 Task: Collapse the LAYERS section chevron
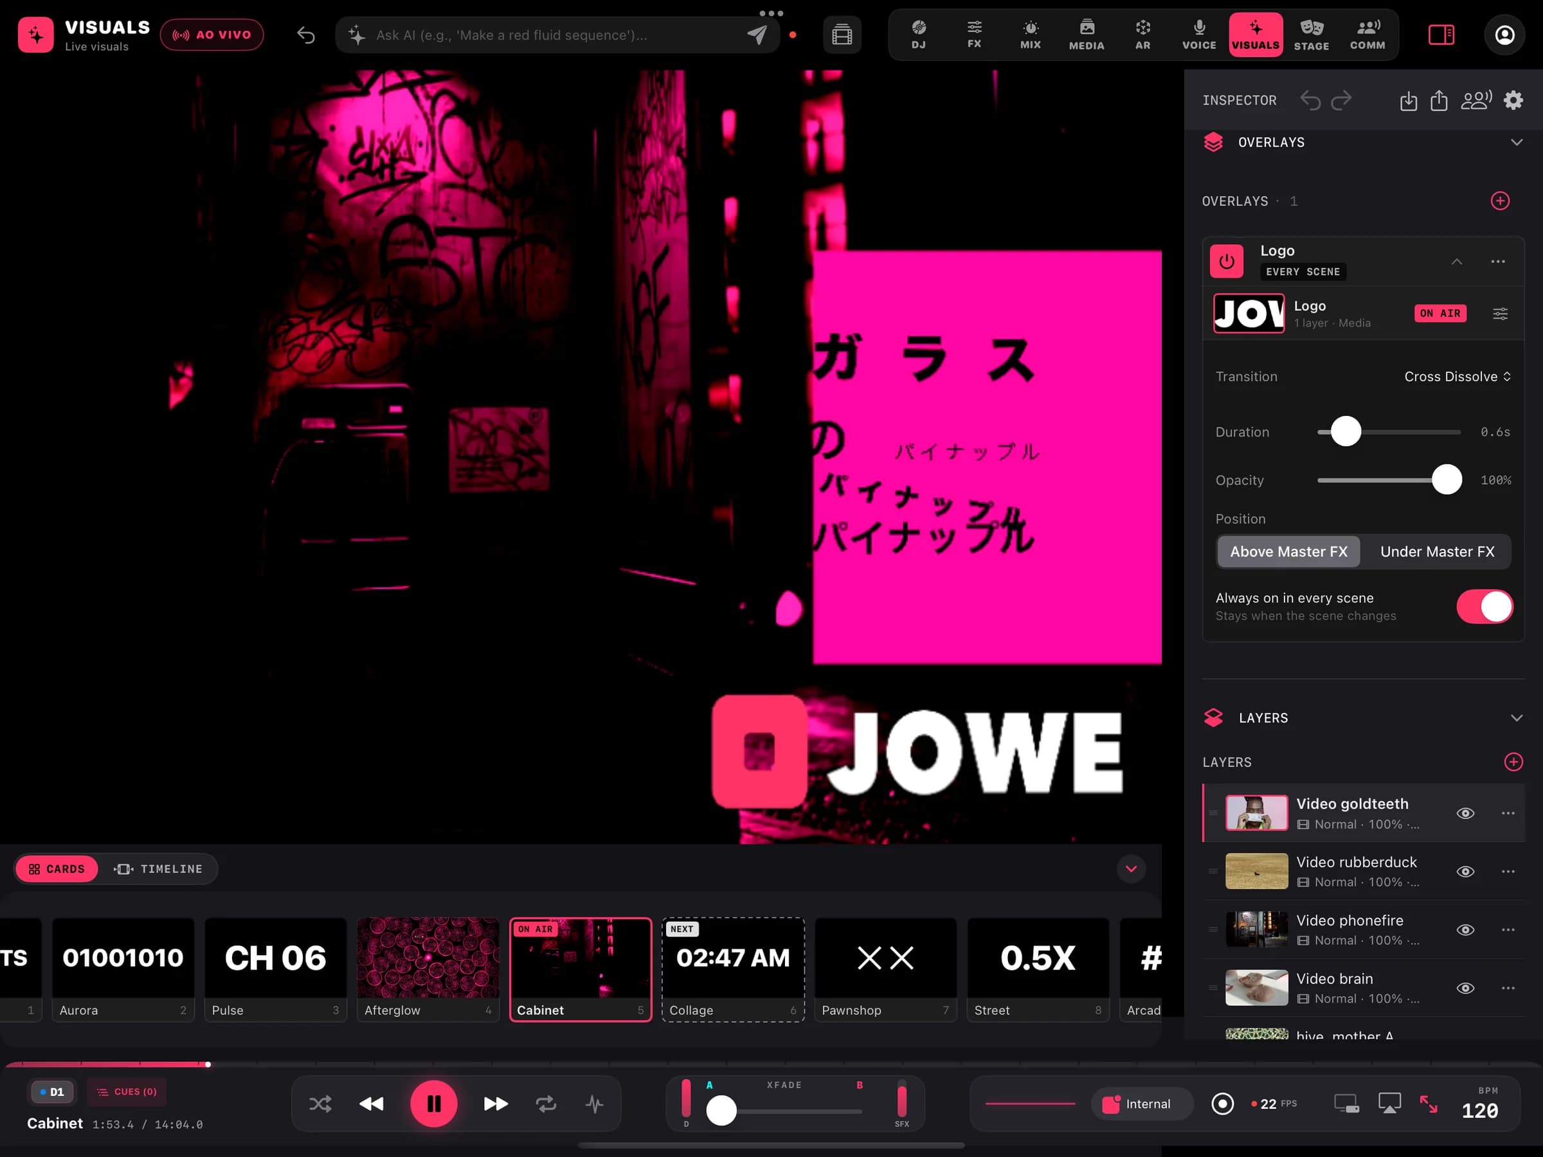pos(1517,717)
